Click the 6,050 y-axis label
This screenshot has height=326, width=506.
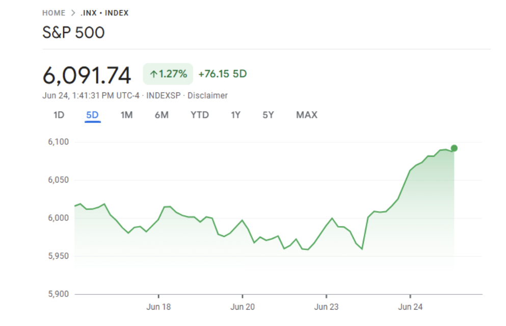[59, 180]
